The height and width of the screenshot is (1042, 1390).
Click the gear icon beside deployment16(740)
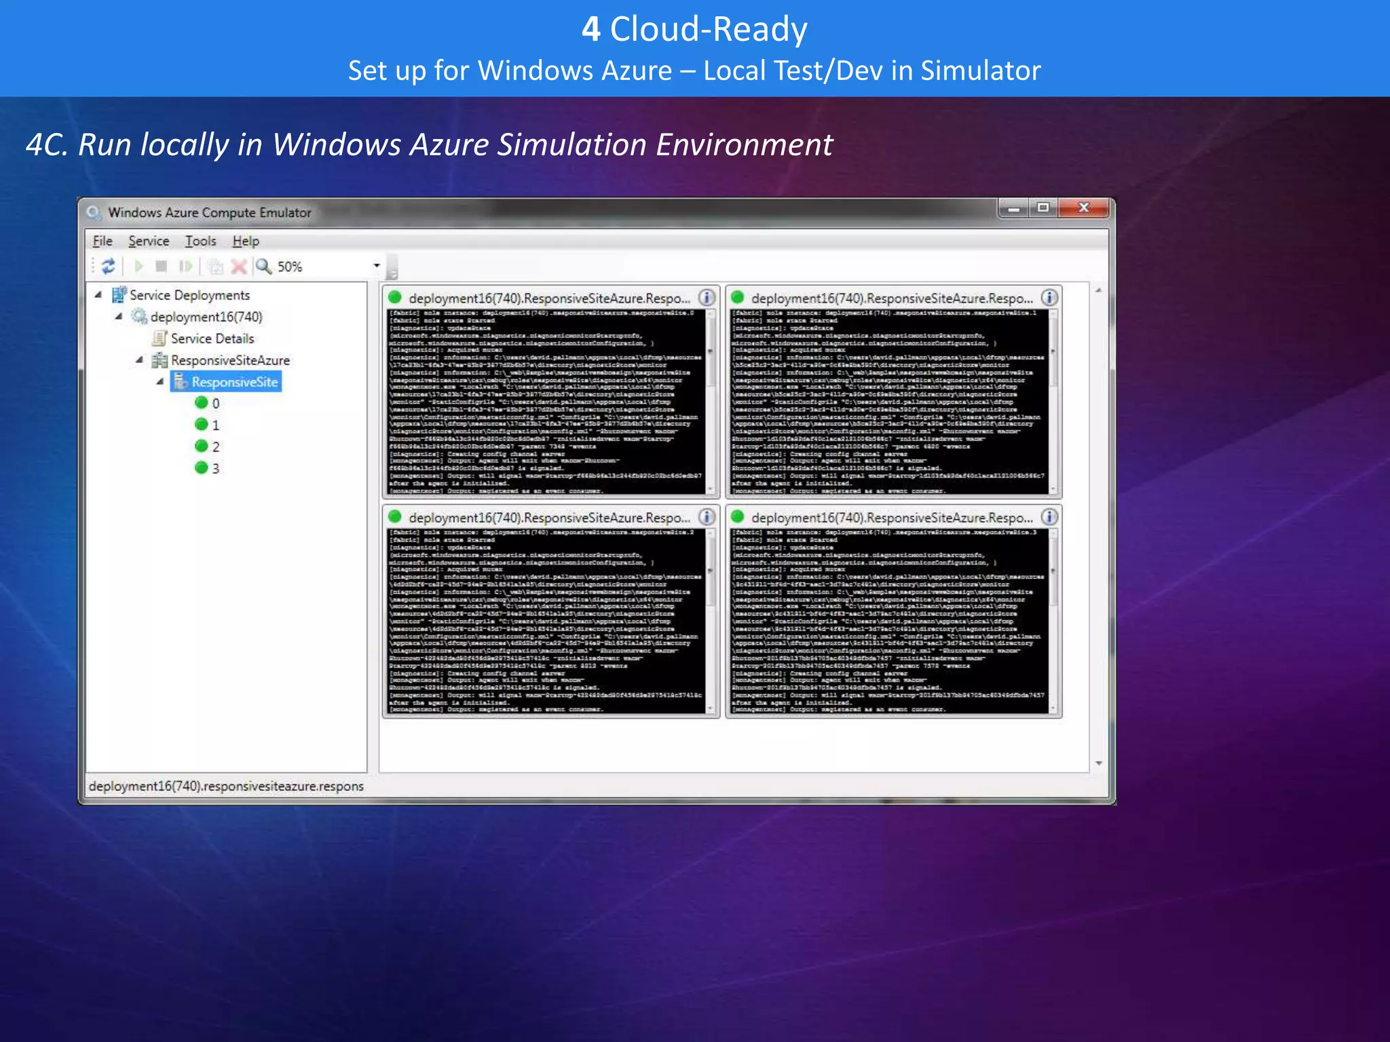click(x=139, y=316)
